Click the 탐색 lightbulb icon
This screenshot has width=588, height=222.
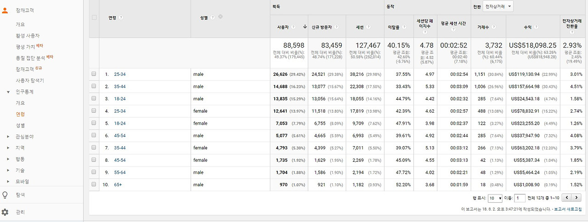pos(5,195)
